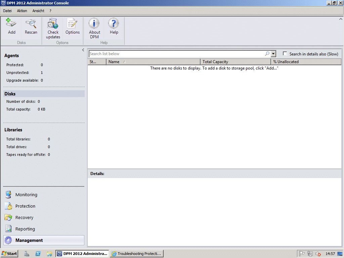Open Check updates in the ribbon
Image resolution: width=344 pixels, height=258 pixels.
click(x=53, y=29)
